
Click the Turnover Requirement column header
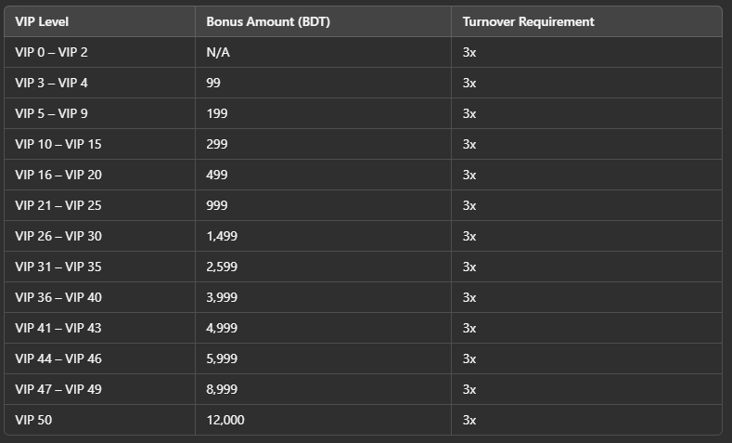pyautogui.click(x=587, y=21)
